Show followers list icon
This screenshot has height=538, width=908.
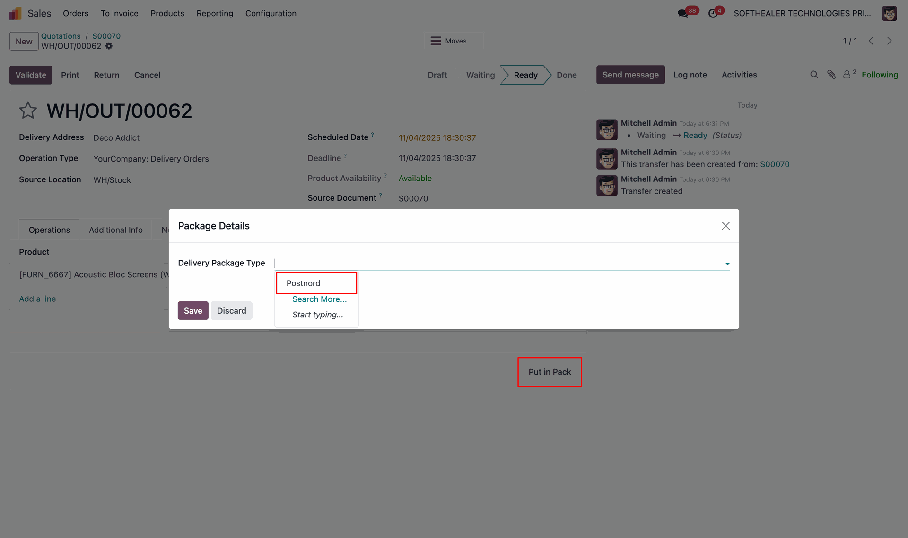pyautogui.click(x=847, y=75)
